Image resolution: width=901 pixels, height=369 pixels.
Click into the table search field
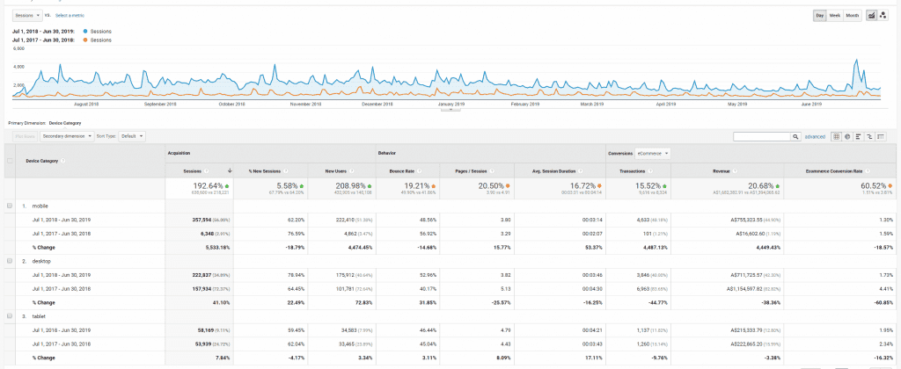click(762, 136)
